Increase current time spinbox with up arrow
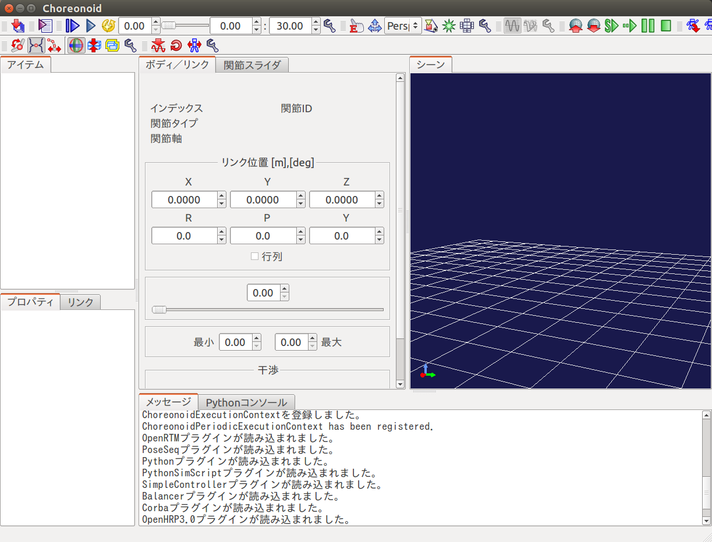The image size is (712, 542). coord(155,22)
